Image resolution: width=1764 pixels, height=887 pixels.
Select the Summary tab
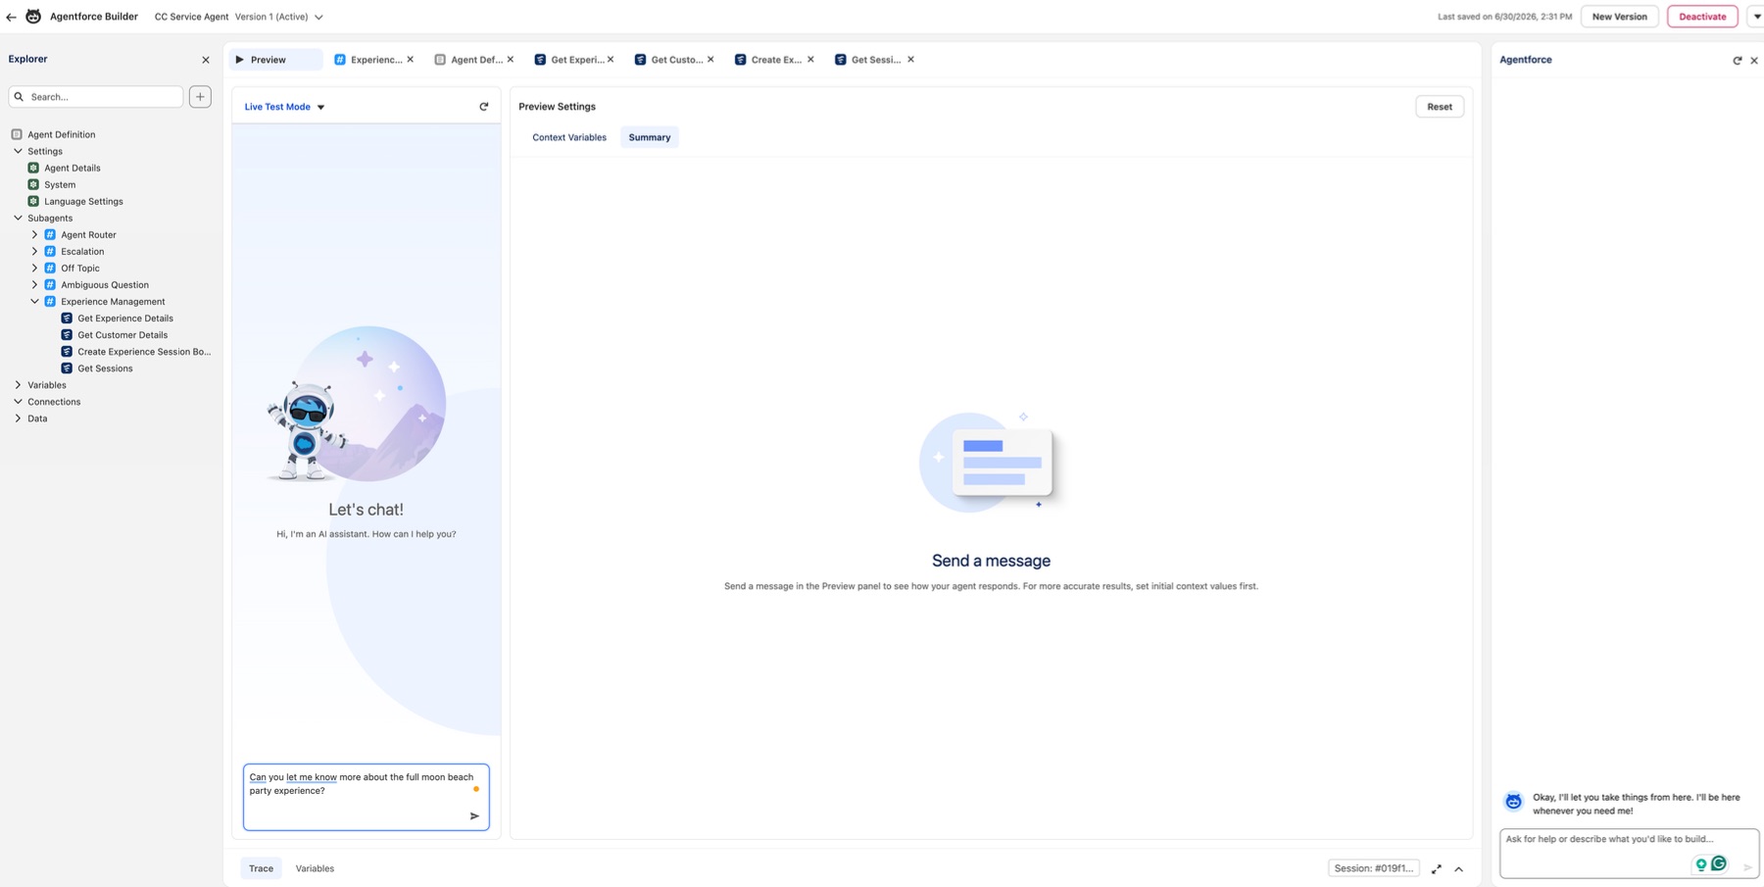point(650,137)
